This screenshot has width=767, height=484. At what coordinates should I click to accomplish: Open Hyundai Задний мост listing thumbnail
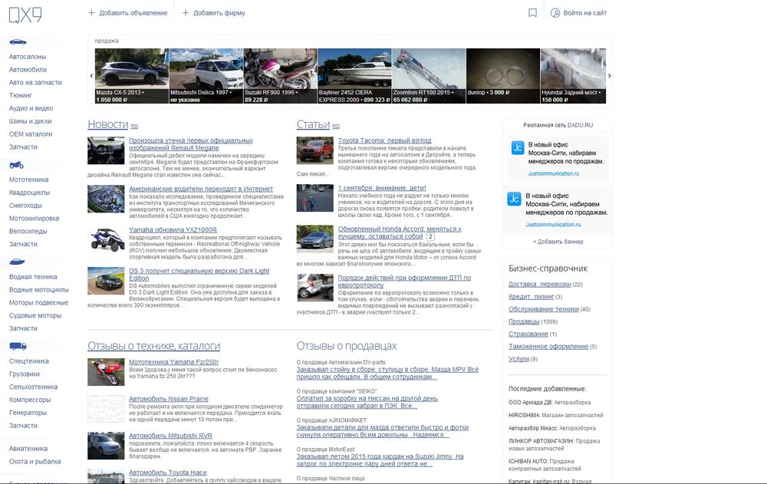pyautogui.click(x=573, y=76)
